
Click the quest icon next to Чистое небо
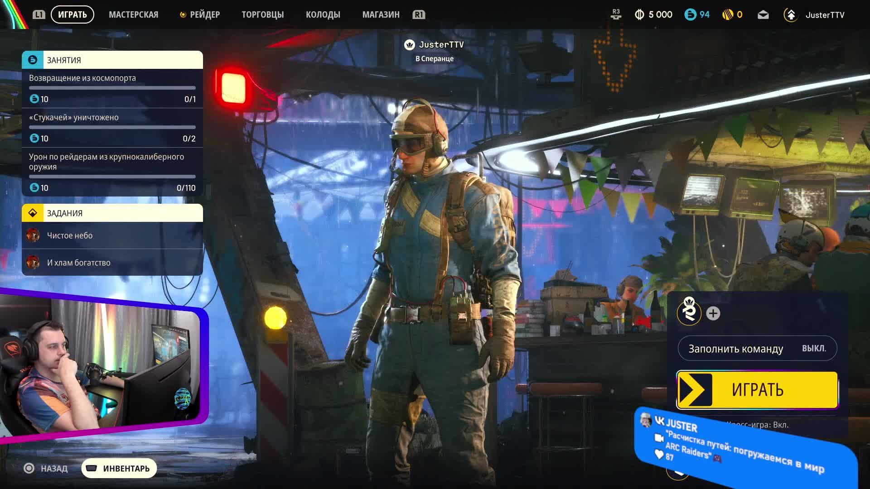(x=33, y=235)
